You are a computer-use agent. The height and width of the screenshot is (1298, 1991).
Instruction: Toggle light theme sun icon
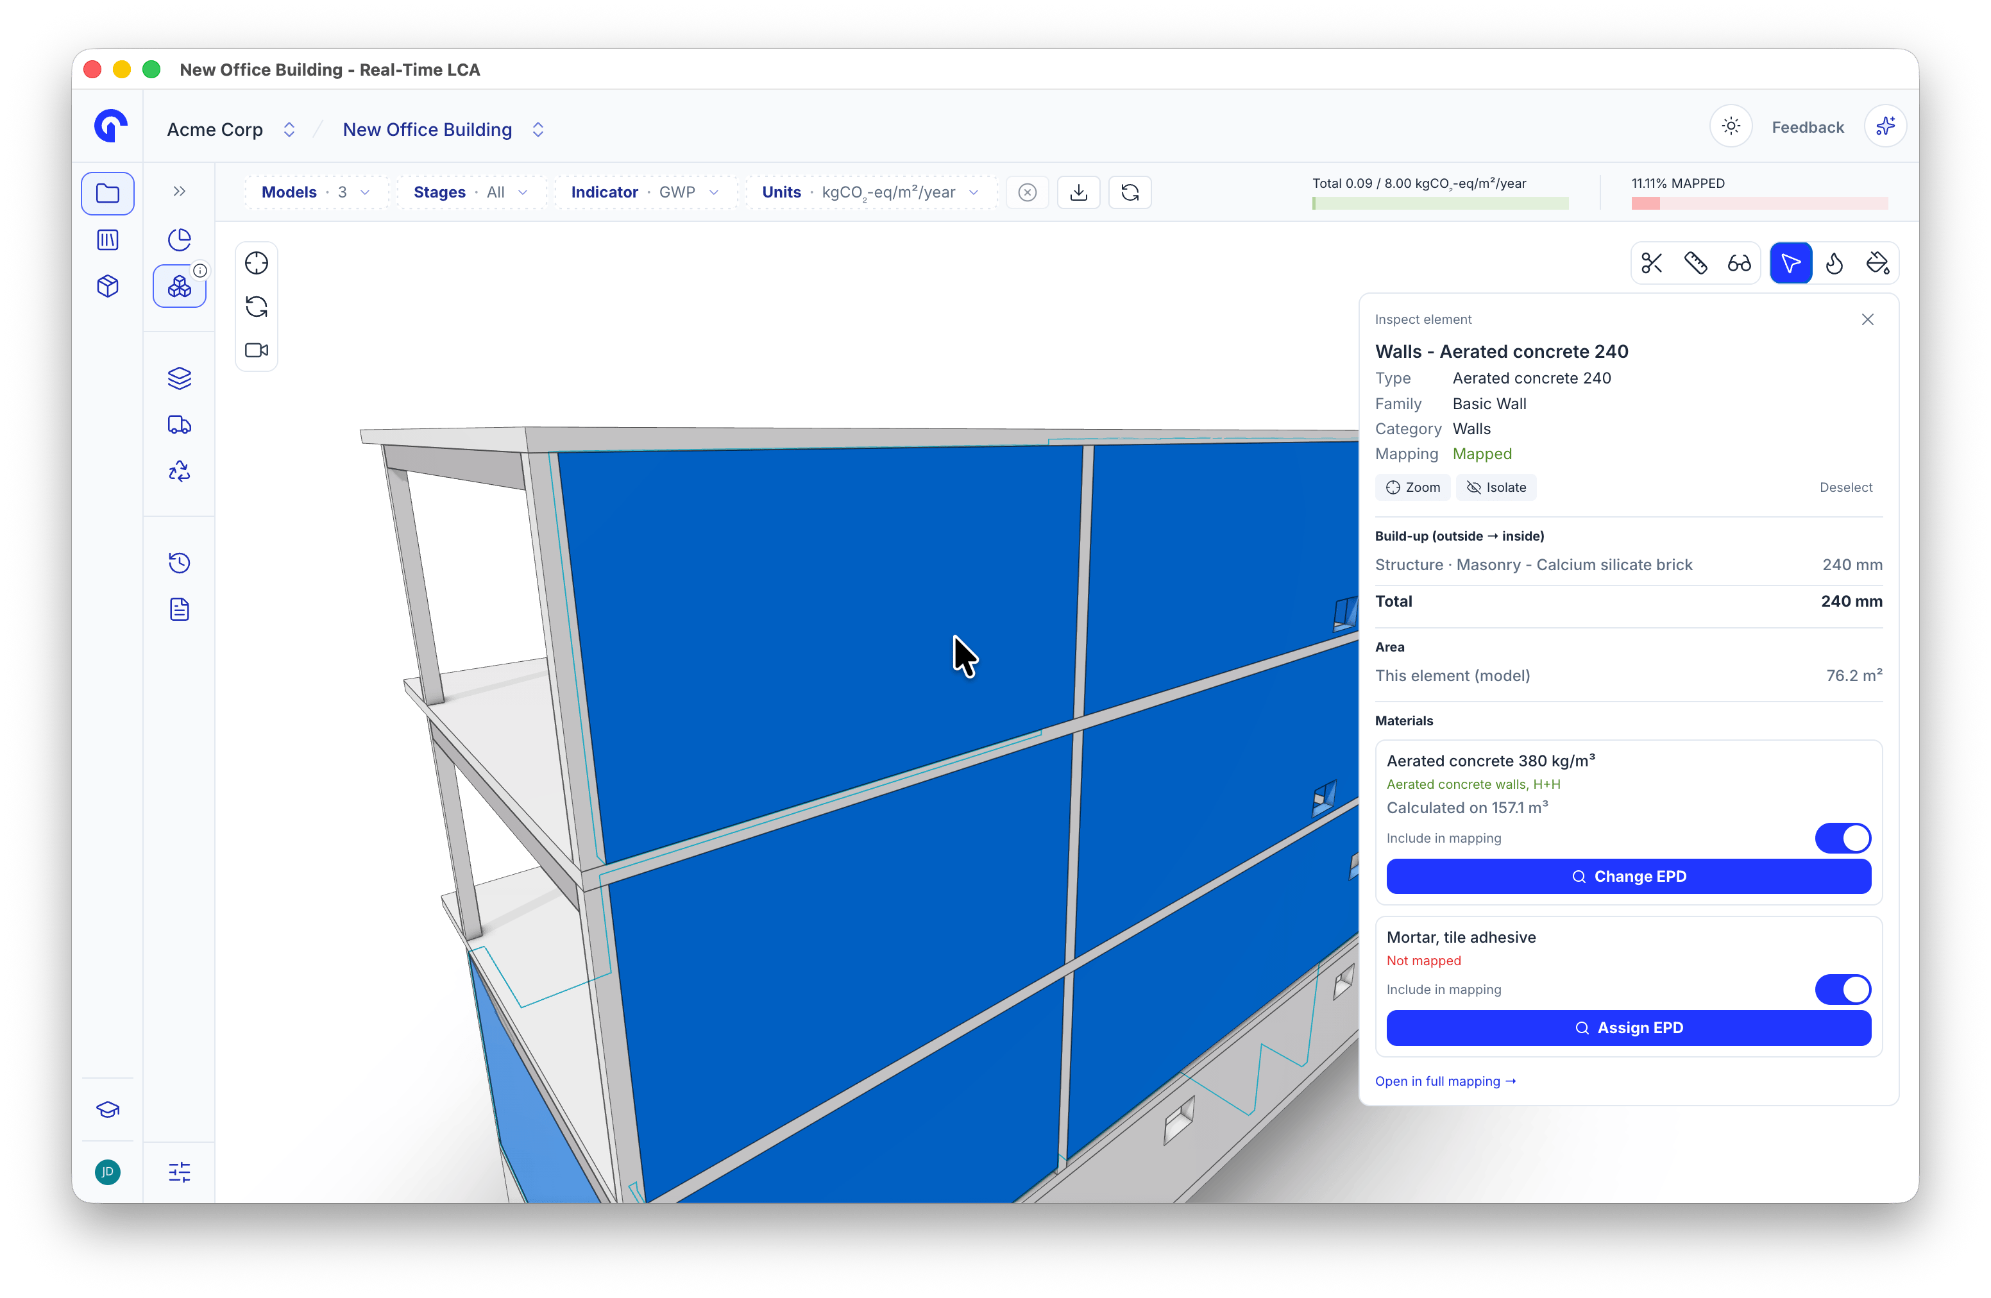click(1731, 126)
